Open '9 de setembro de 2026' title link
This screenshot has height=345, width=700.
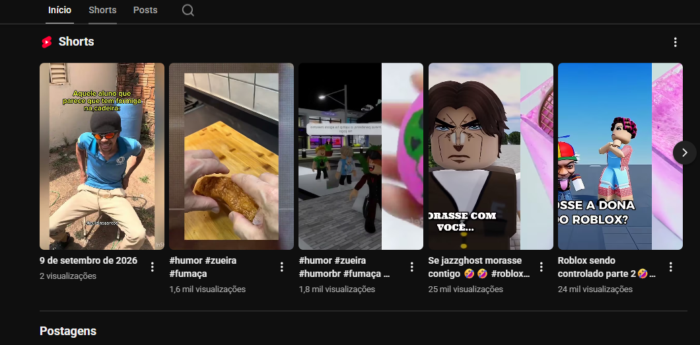[x=88, y=260]
